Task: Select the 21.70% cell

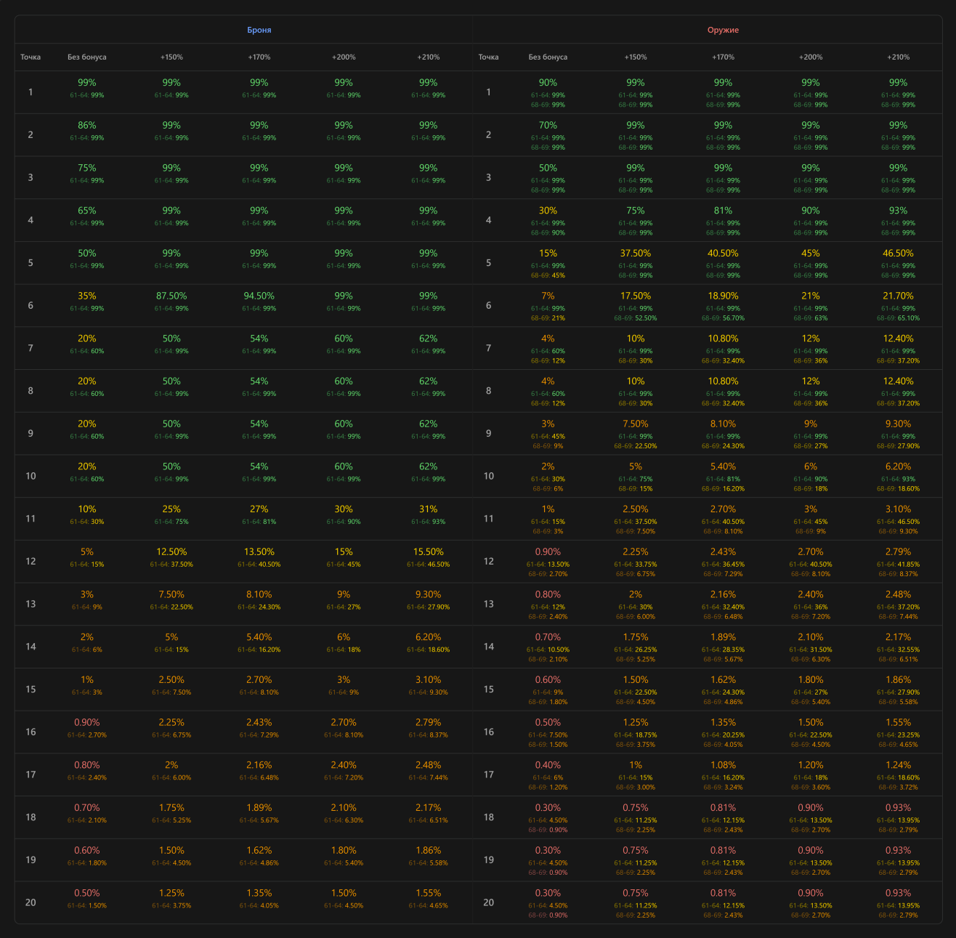Action: [x=899, y=296]
